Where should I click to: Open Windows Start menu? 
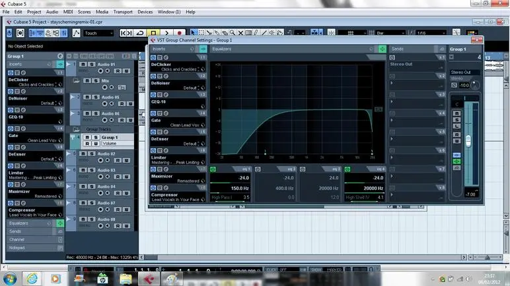pos(10,279)
